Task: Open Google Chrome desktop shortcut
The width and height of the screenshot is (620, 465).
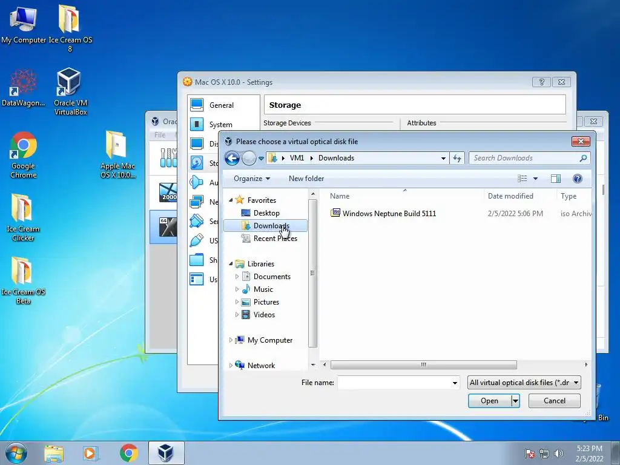Action: click(x=23, y=154)
